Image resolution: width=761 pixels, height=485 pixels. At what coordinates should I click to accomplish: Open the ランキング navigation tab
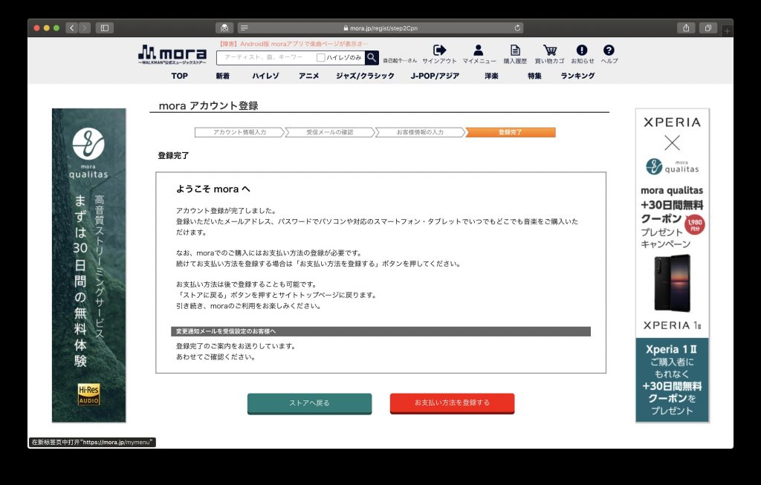click(577, 76)
